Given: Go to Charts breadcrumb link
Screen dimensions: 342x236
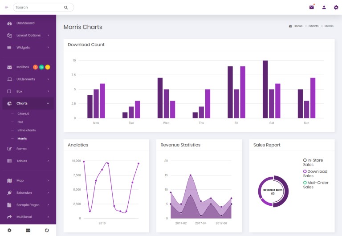Looking at the screenshot, I should coord(313,26).
